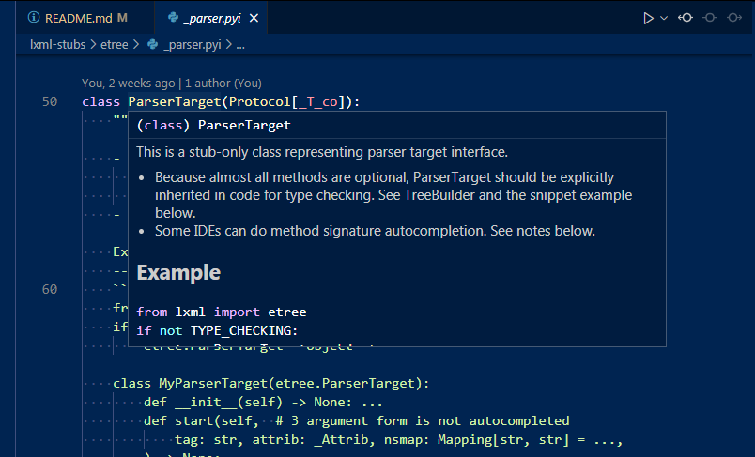The image size is (755, 457).
Task: Click the info icon on README.md tab
Action: [x=34, y=18]
